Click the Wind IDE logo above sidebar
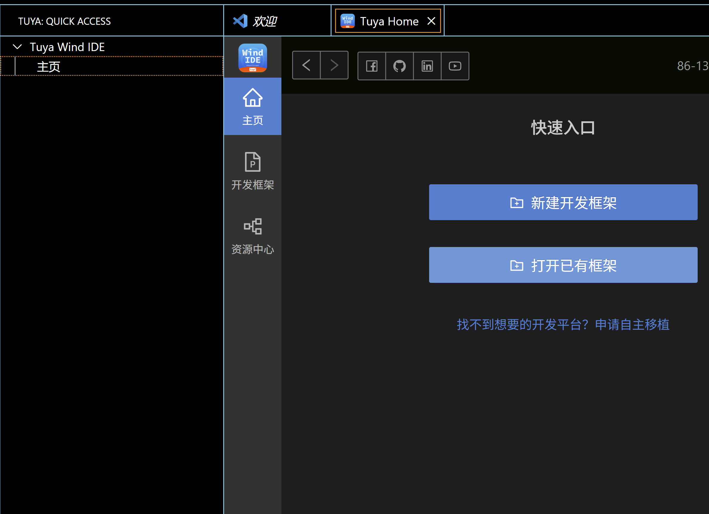The height and width of the screenshot is (514, 709). 252,58
